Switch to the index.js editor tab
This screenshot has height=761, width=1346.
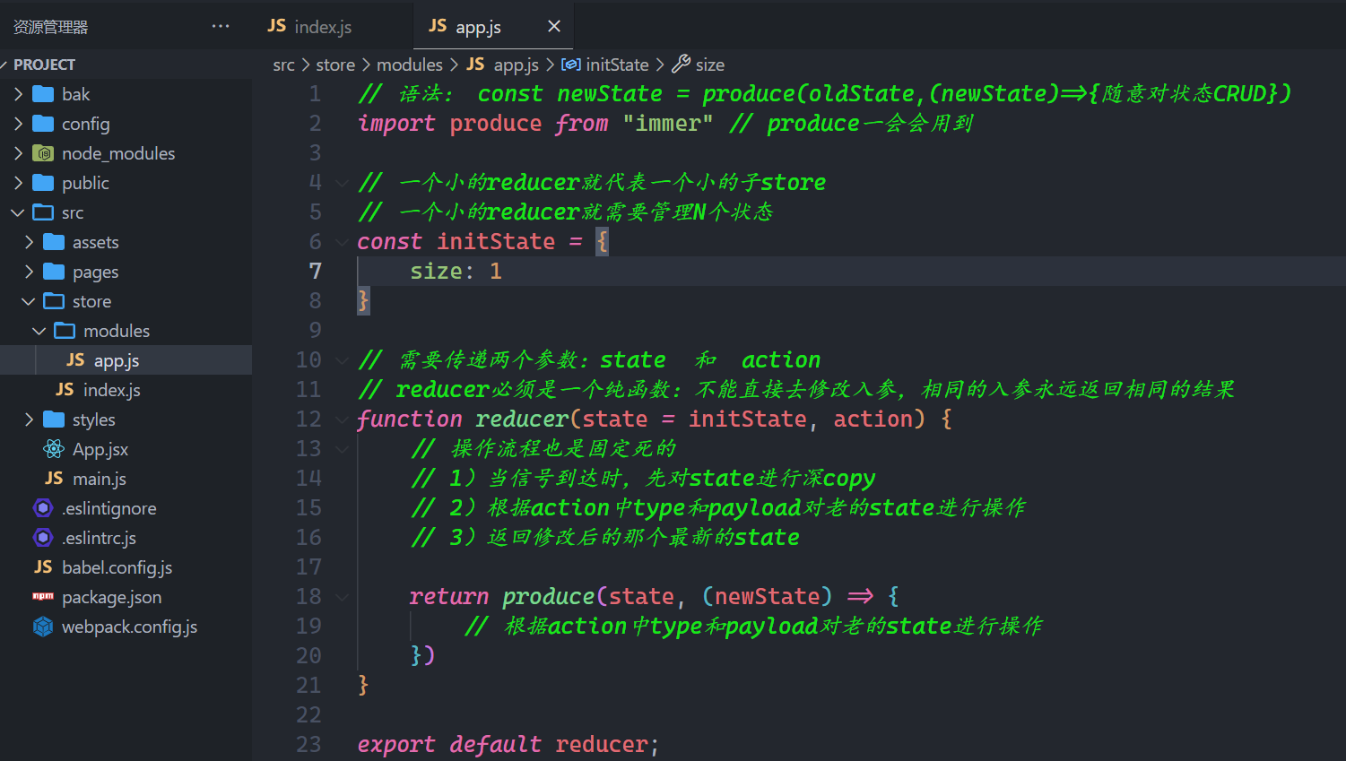[309, 26]
